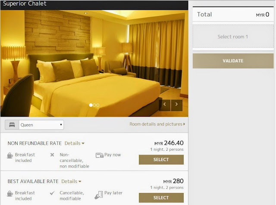276x205 pixels.
Task: Advance to the next room photo arrow
Action: (x=176, y=105)
